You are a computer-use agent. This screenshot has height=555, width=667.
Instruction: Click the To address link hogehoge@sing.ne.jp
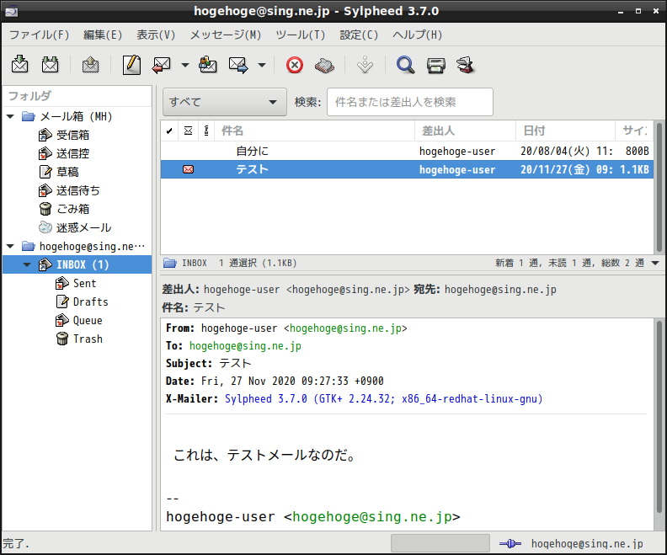click(245, 346)
